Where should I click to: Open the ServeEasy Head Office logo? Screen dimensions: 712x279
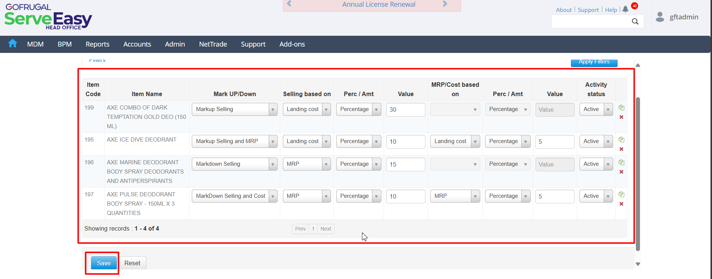48,17
